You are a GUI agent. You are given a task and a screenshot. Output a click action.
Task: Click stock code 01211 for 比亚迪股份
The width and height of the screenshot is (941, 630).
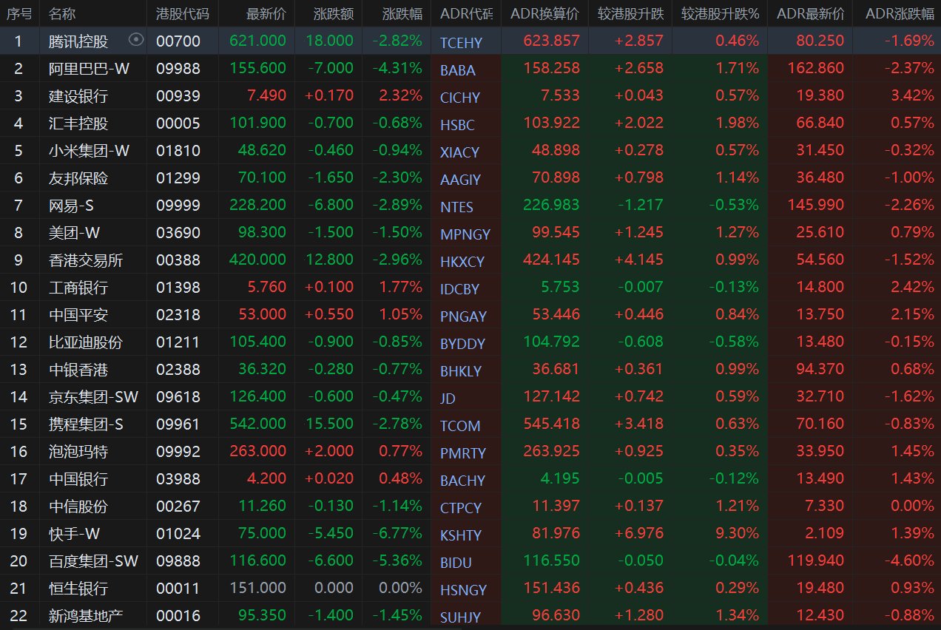click(x=178, y=342)
